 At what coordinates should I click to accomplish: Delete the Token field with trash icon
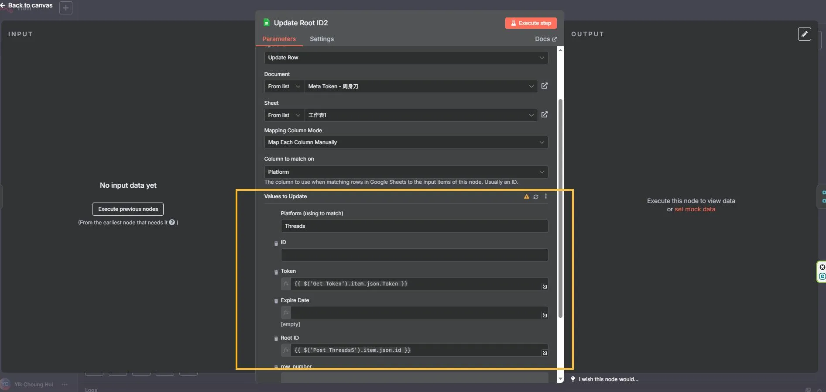(x=276, y=272)
